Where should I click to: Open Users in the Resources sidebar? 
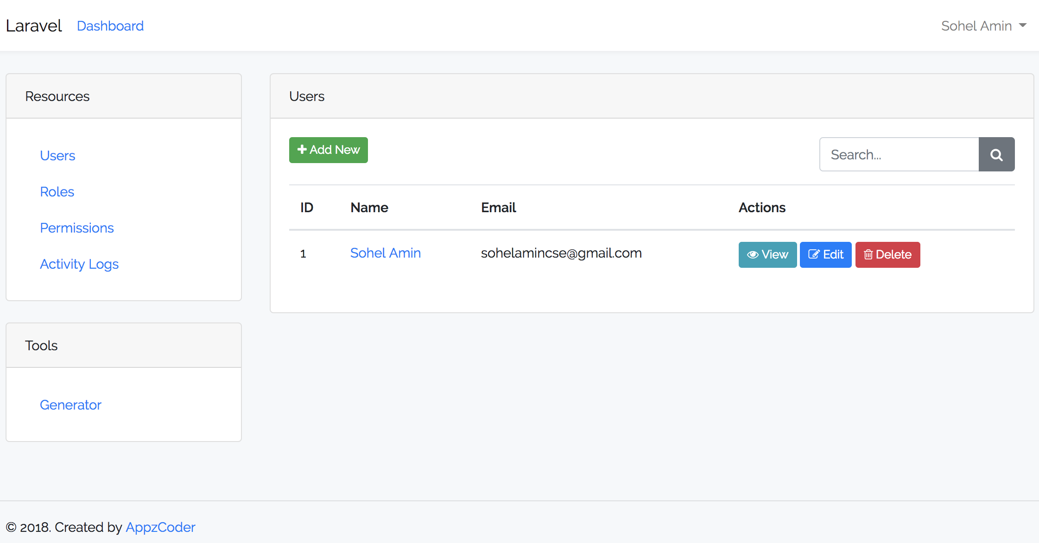pos(57,156)
